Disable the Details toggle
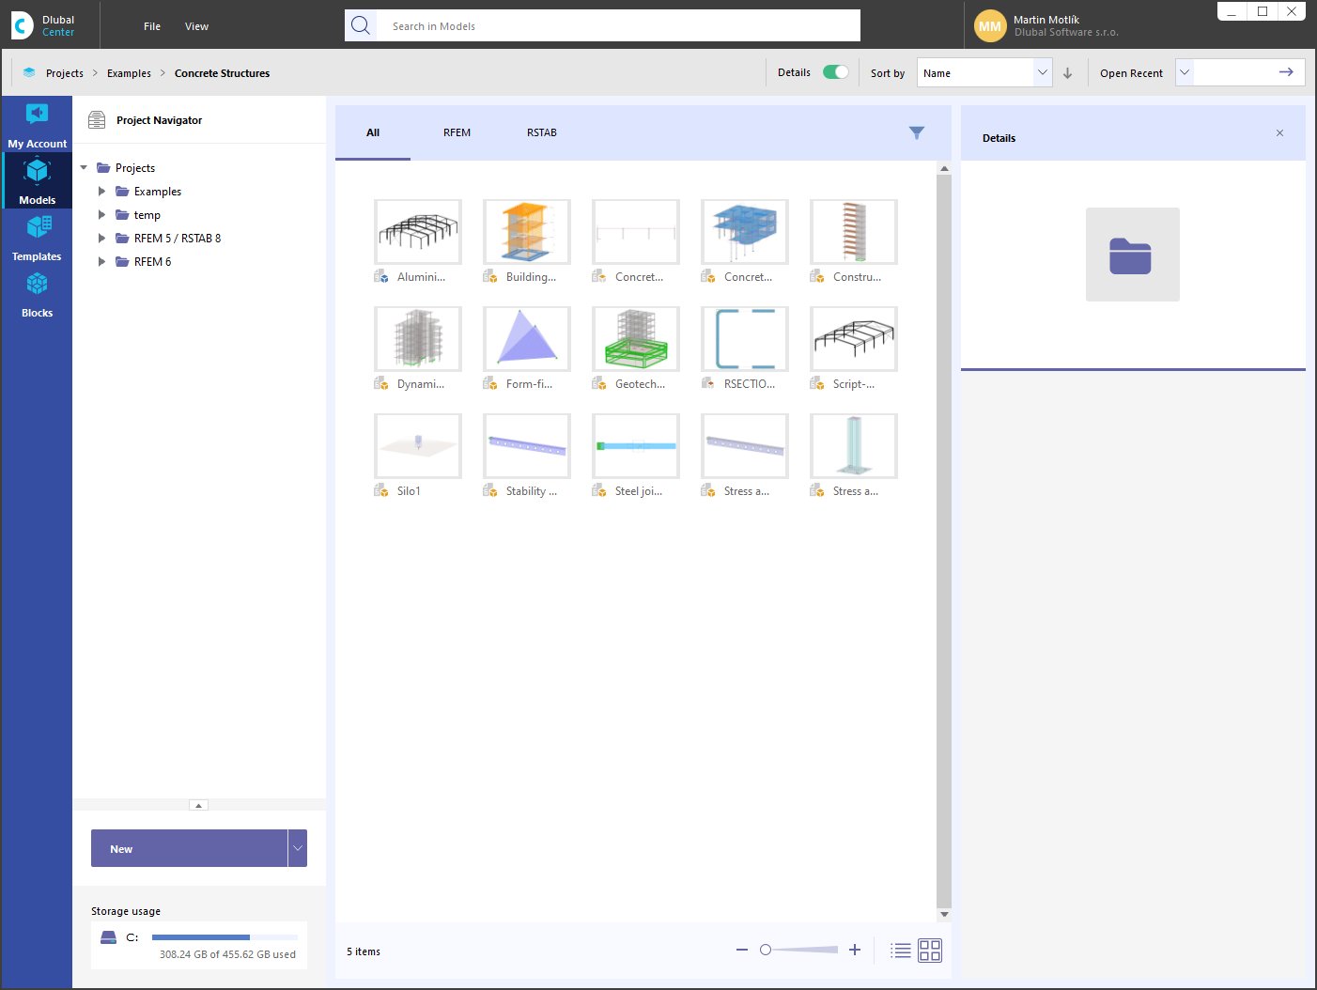Viewport: 1317px width, 990px height. (835, 71)
